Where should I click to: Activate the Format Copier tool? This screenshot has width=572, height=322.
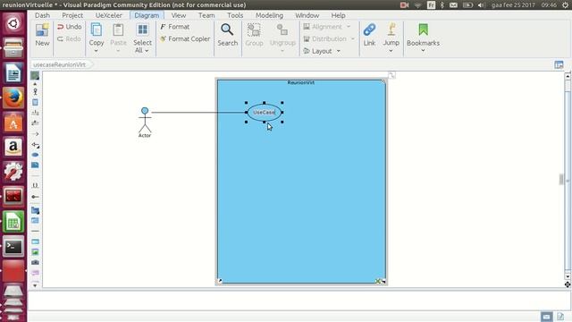click(x=185, y=38)
